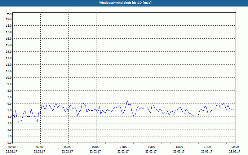Click the "7,0" y-axis label
The image size is (248, 155).
pyautogui.click(x=9, y=97)
